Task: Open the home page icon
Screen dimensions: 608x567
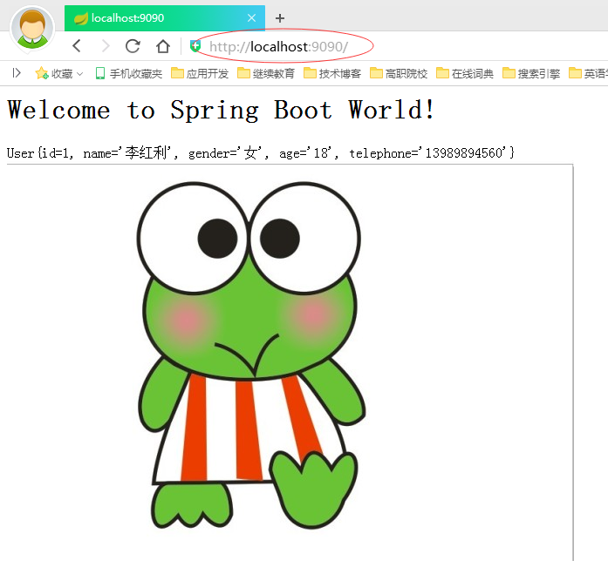Action: [163, 46]
